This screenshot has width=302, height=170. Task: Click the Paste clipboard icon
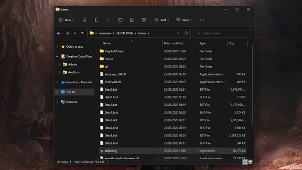pyautogui.click(x=108, y=20)
